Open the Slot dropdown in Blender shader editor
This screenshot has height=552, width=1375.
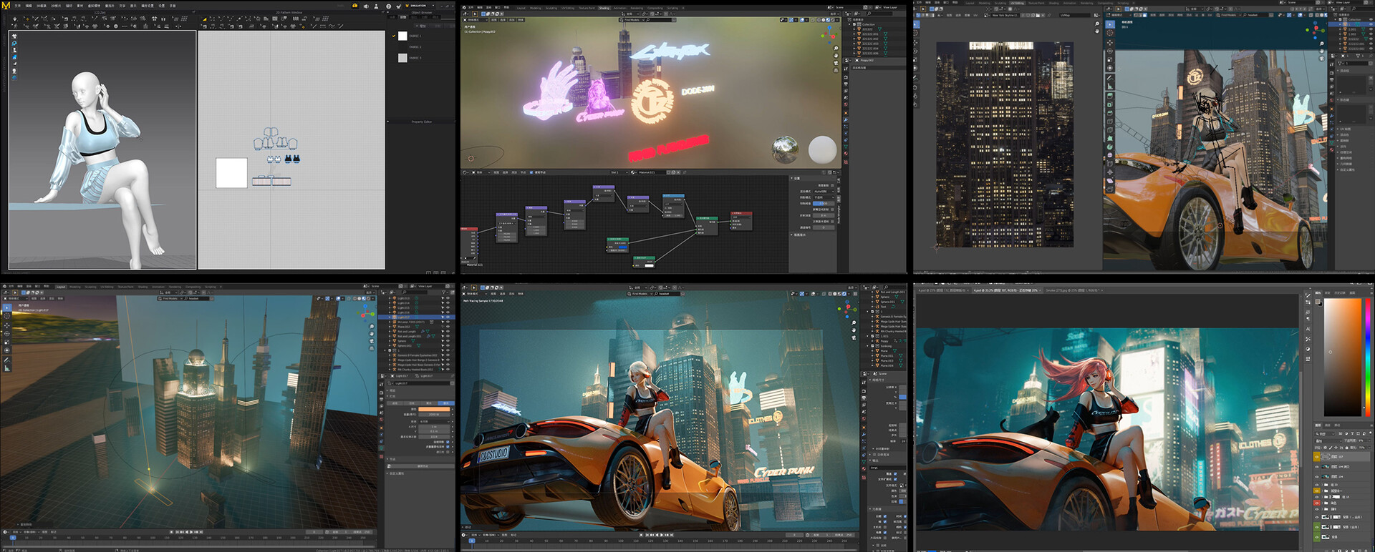coord(619,172)
